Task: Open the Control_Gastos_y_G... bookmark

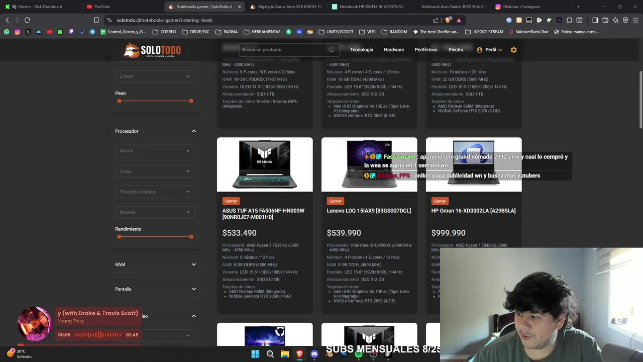Action: 123,32
